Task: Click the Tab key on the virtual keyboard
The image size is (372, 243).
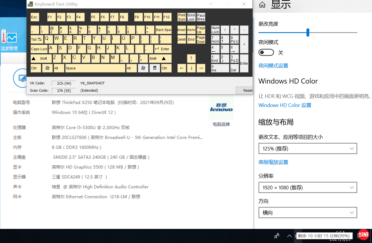Action: (x=37, y=39)
